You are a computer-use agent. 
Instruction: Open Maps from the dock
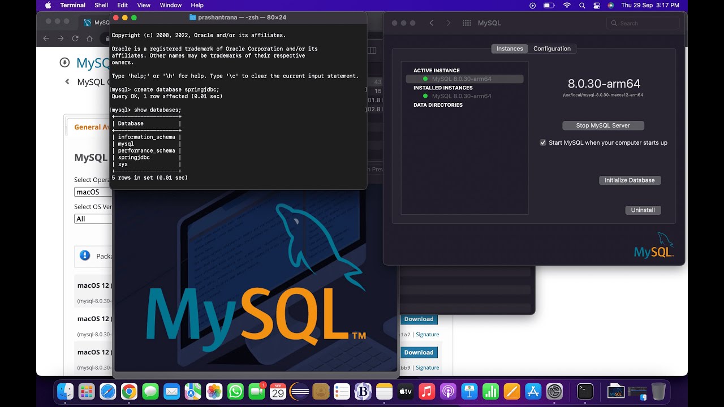point(193,391)
